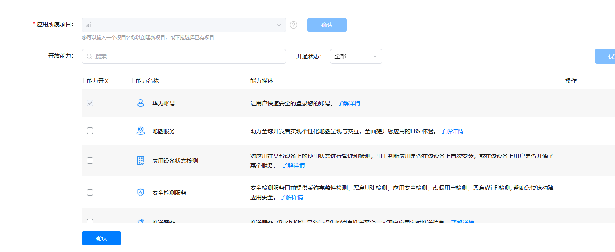Image resolution: width=615 pixels, height=252 pixels.
Task: Enable the 安全检测服务 checkbox
Action: [x=90, y=192]
